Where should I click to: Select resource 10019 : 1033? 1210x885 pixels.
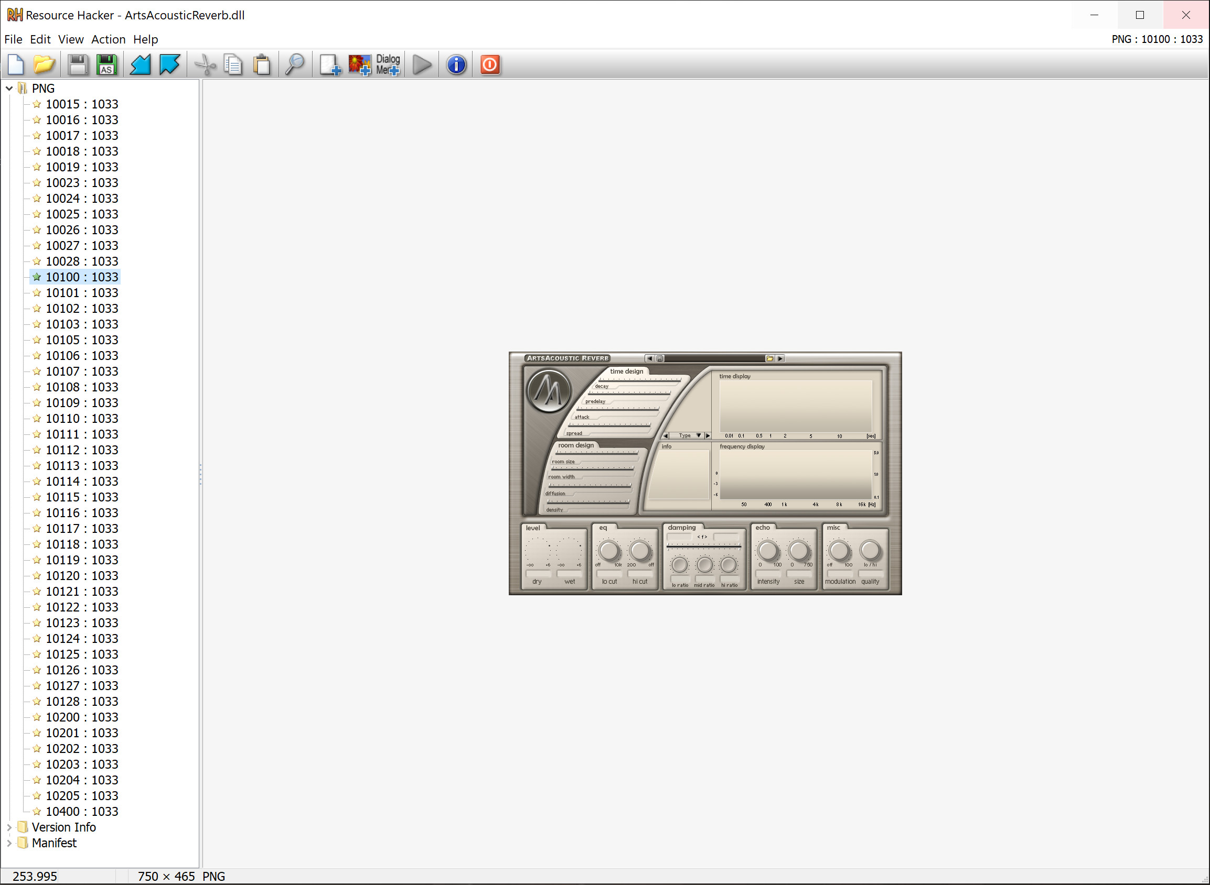click(81, 167)
